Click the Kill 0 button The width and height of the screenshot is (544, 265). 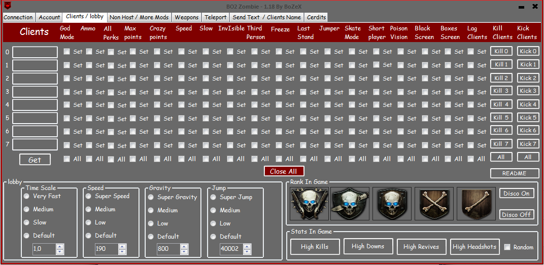501,51
